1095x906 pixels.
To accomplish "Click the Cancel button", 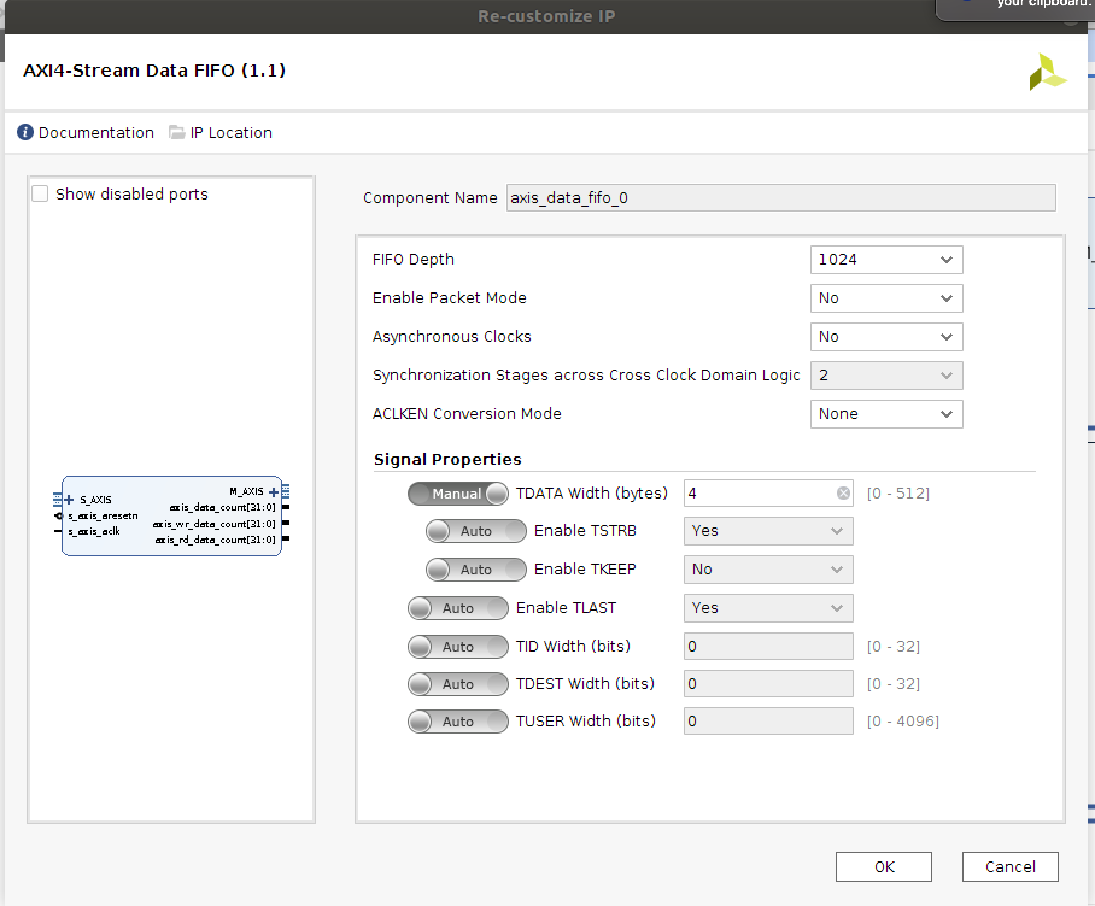I will 1011,867.
